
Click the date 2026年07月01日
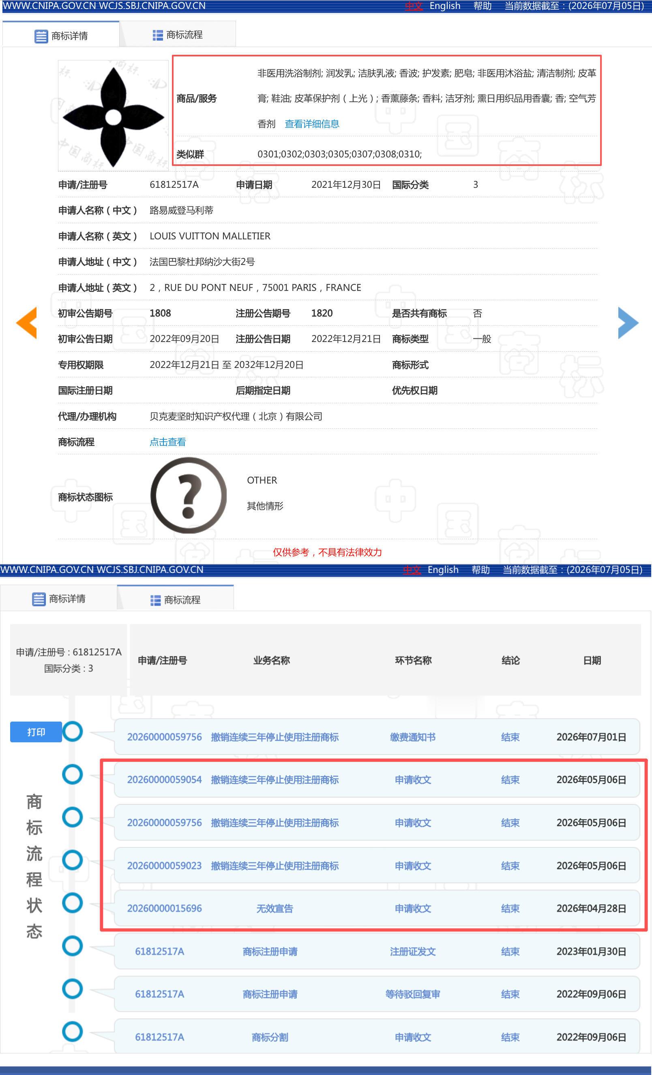click(x=591, y=737)
